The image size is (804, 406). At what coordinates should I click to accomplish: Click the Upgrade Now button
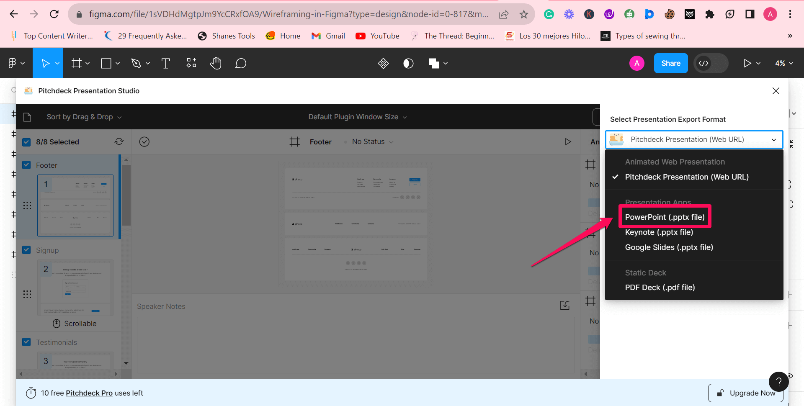coord(746,393)
